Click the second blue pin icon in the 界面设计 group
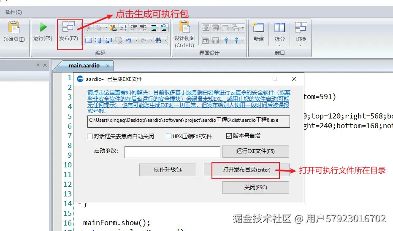Screen dimensions: 393x231 coord(236,40)
